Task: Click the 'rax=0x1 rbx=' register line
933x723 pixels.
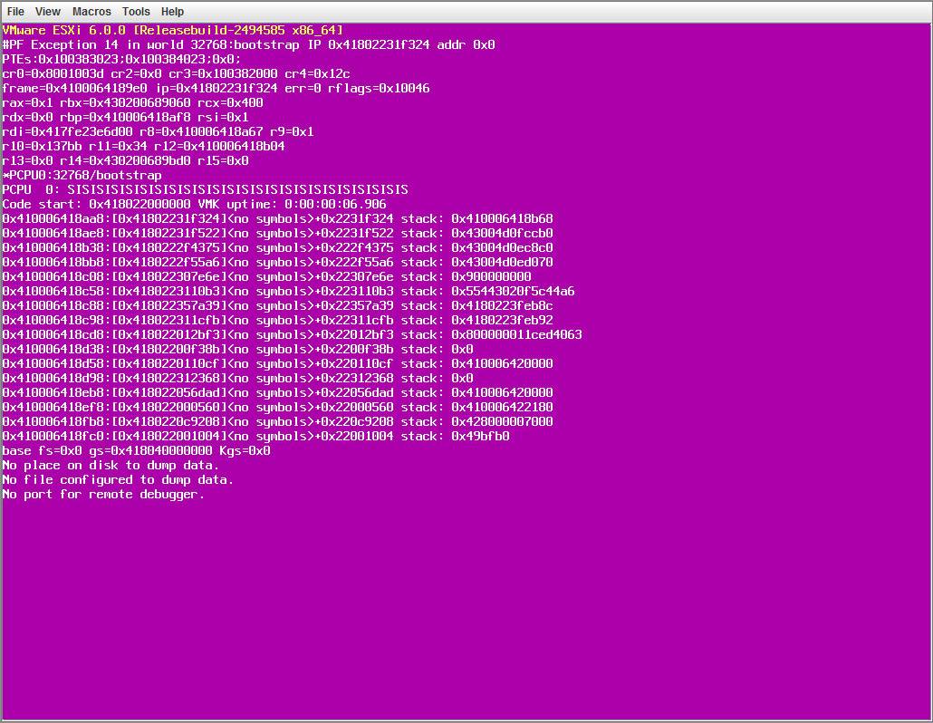Action: [132, 103]
